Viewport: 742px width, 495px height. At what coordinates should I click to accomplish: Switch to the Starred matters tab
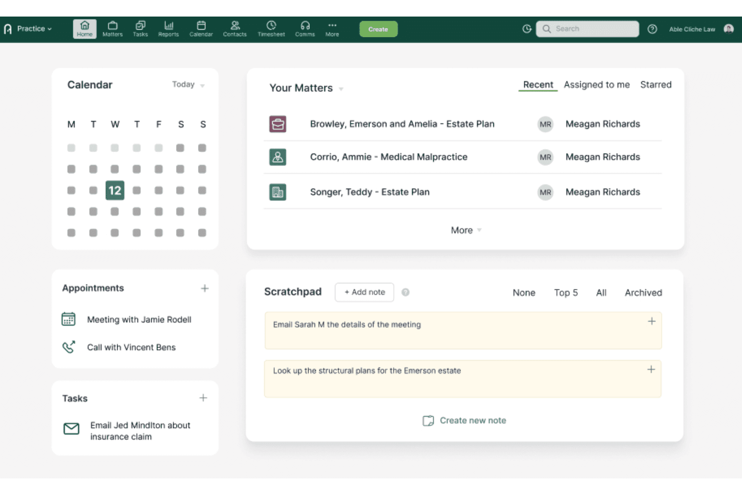pyautogui.click(x=656, y=85)
